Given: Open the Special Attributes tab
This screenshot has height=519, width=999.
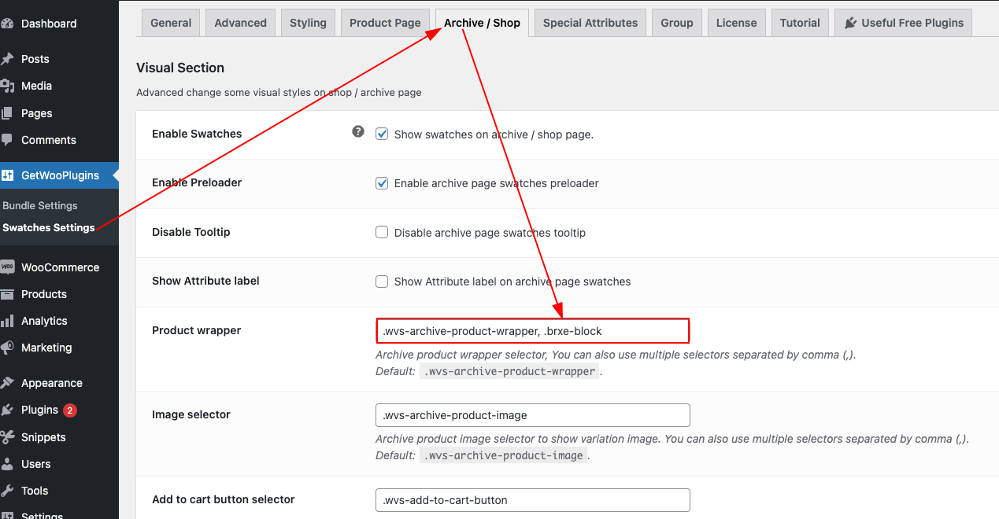Looking at the screenshot, I should (x=590, y=23).
